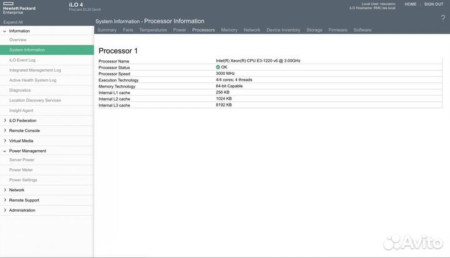The image size is (450, 258).
Task: Switch to the Memory tab
Action: click(x=229, y=30)
